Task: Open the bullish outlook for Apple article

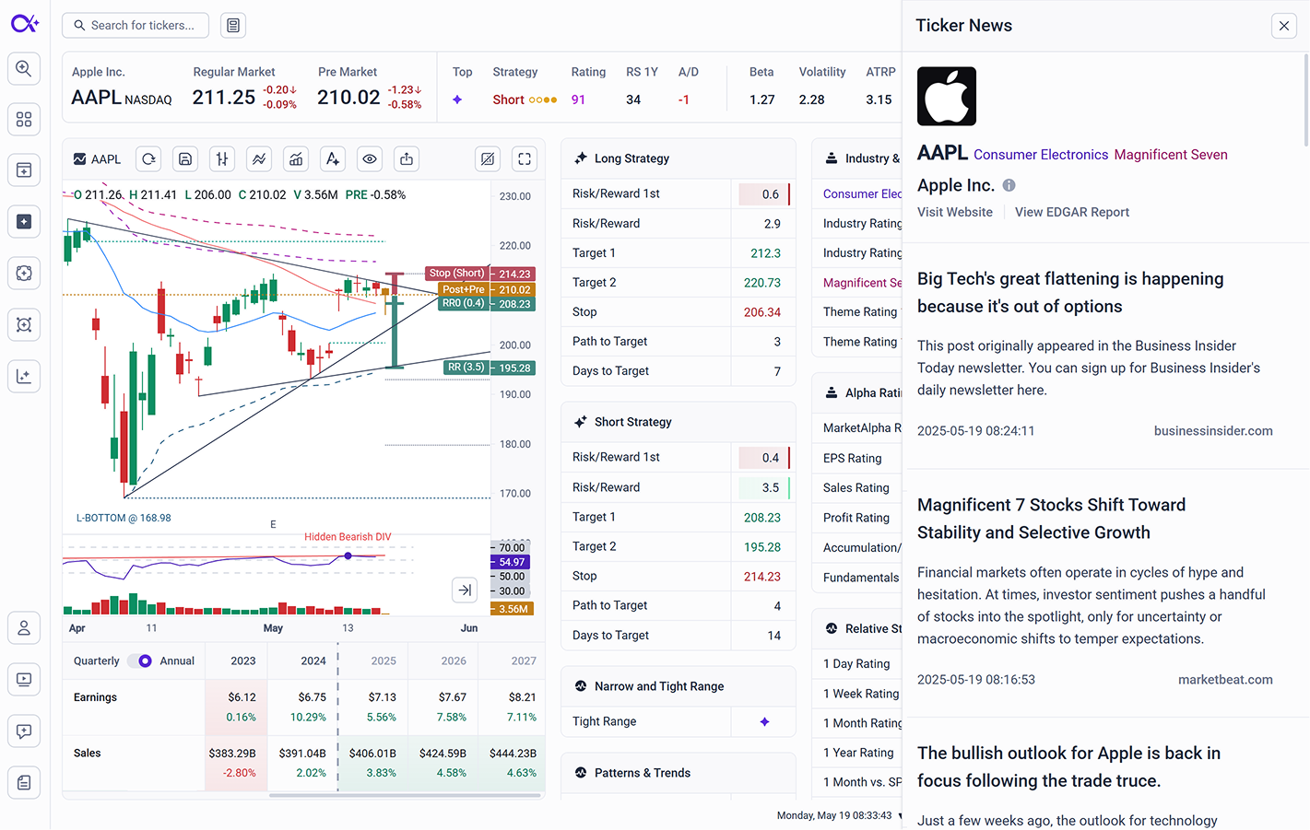Action: [x=1068, y=766]
